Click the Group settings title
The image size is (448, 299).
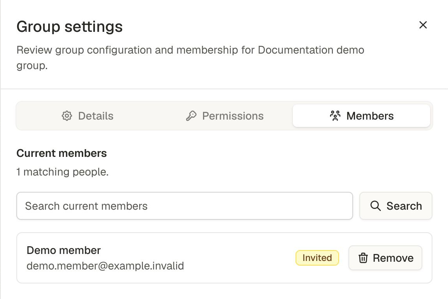pyautogui.click(x=70, y=27)
